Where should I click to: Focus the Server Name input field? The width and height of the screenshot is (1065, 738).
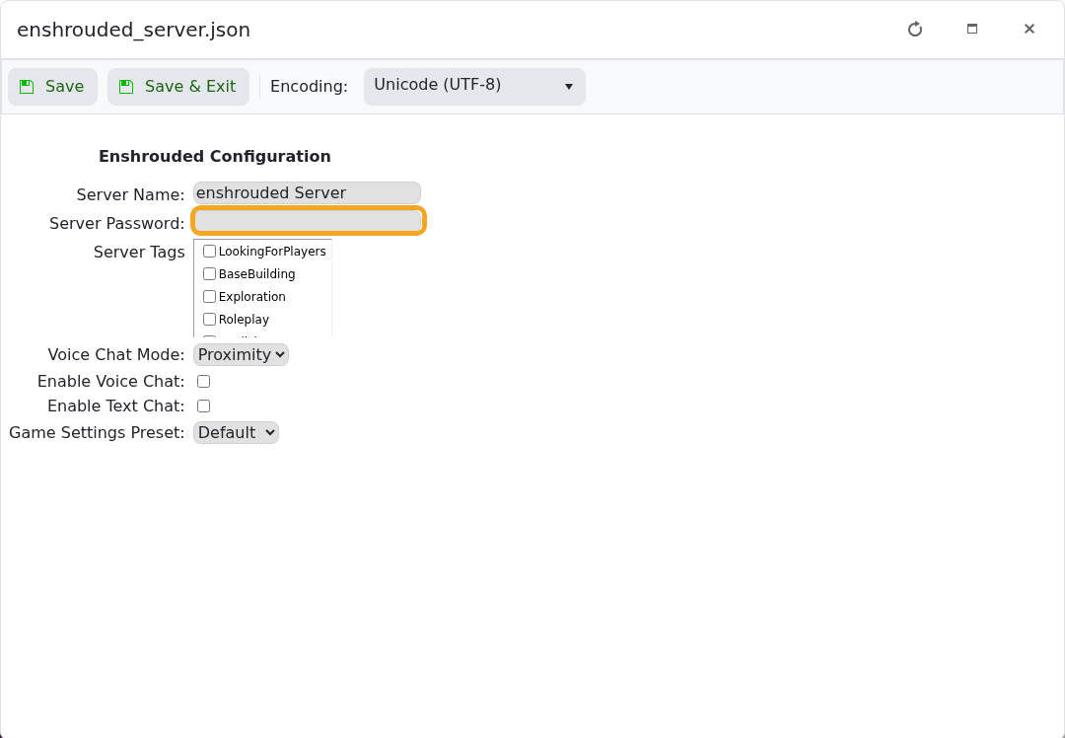[307, 193]
